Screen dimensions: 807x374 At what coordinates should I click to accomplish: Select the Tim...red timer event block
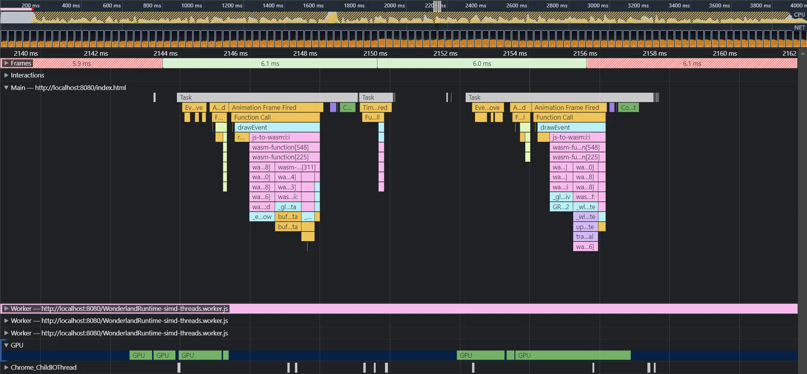pyautogui.click(x=375, y=108)
